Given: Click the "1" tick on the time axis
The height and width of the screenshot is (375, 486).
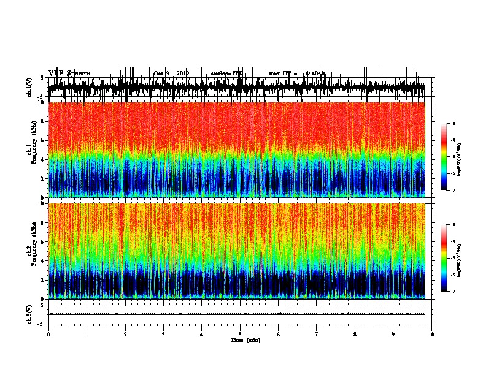Looking at the screenshot, I should [x=87, y=335].
